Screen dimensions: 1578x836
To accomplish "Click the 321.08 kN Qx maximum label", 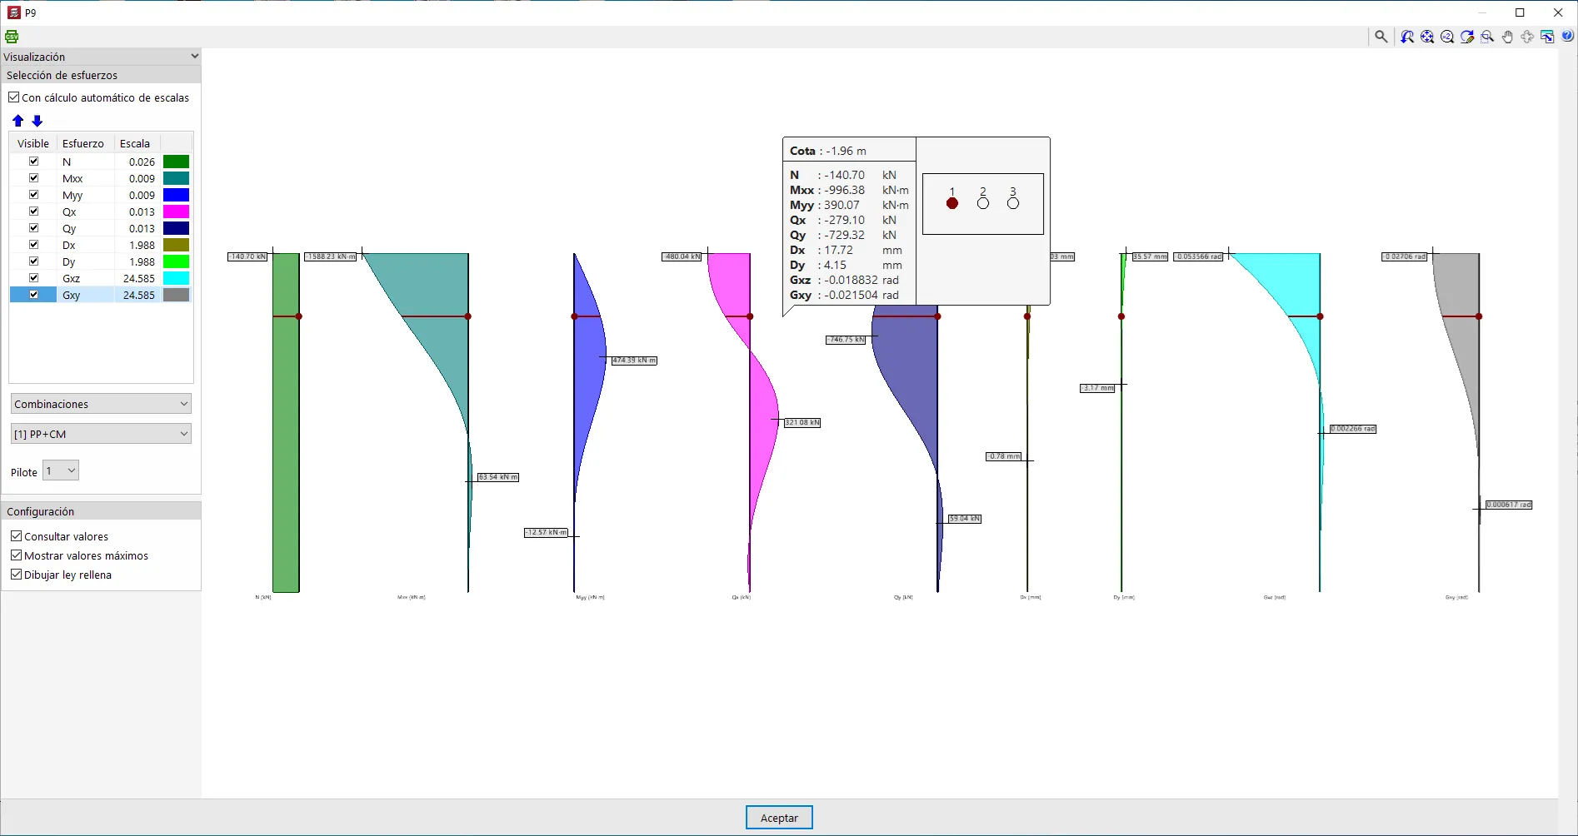I will pyautogui.click(x=802, y=422).
